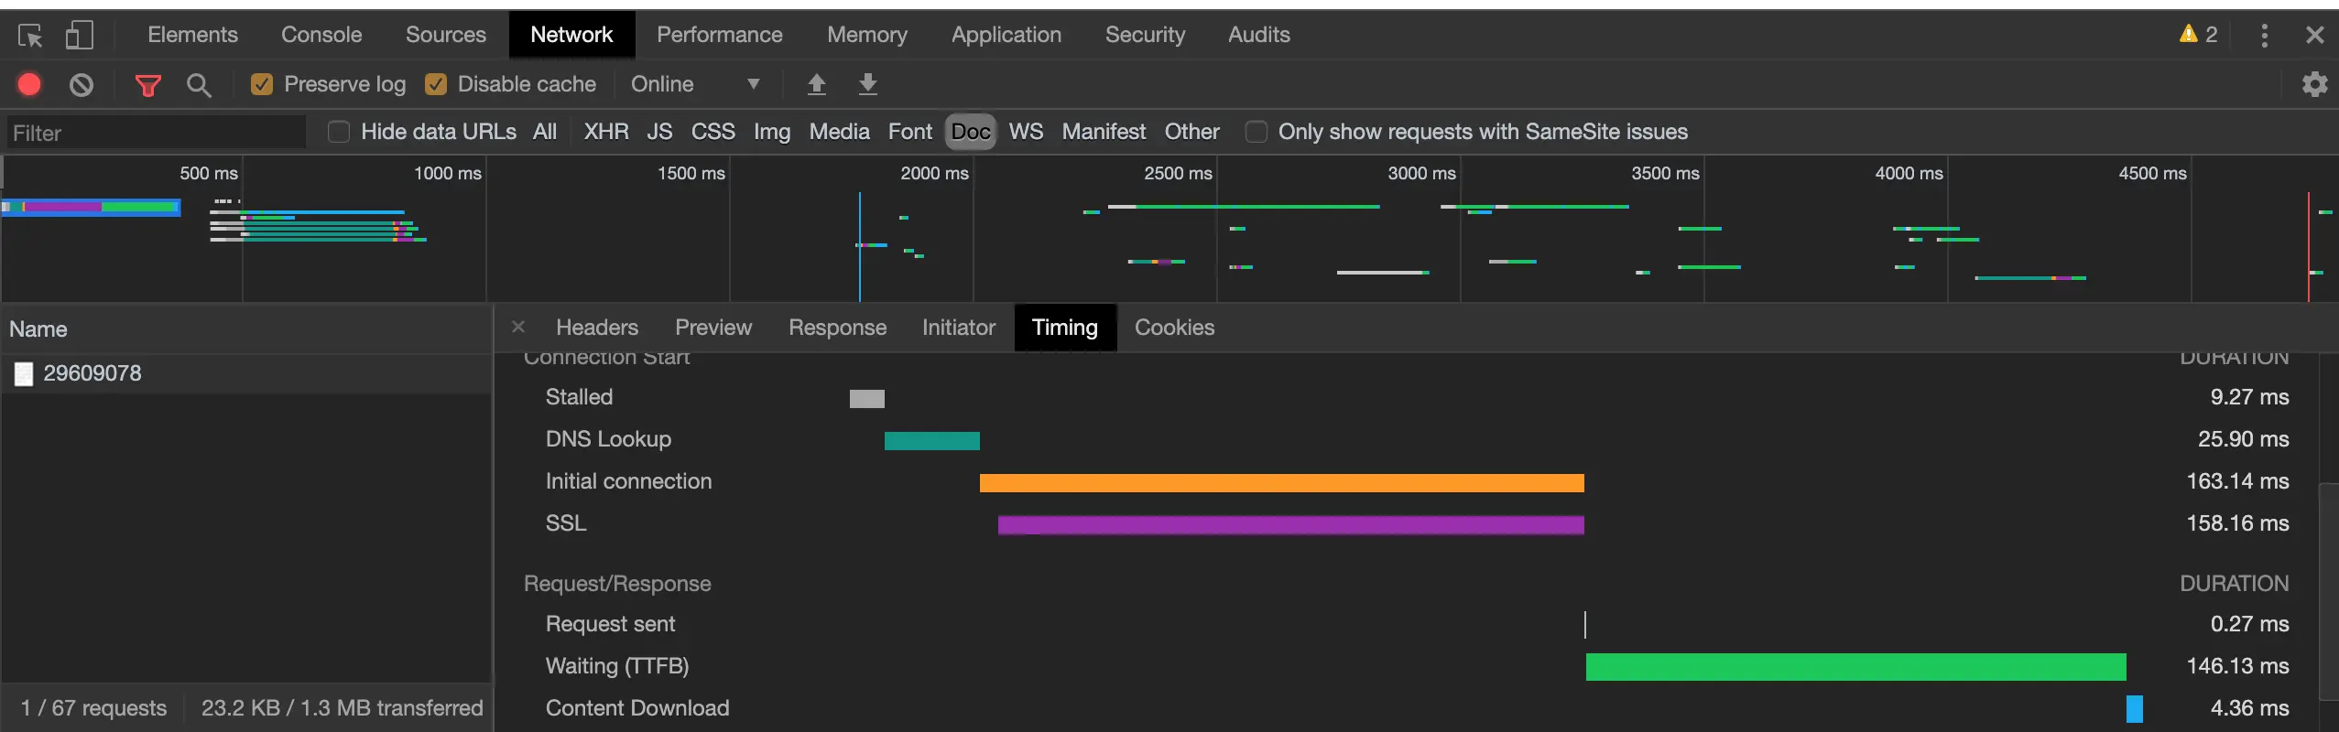Open Network settings gear

2314,84
